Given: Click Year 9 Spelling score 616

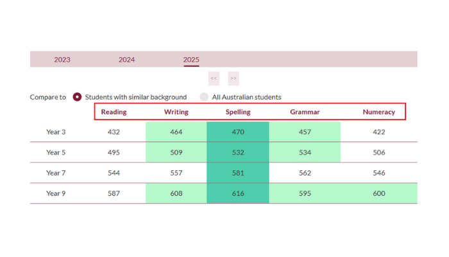Looking at the screenshot, I should [x=238, y=193].
